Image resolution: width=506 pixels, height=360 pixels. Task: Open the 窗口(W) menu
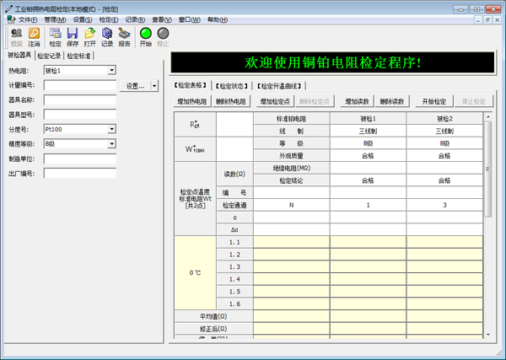[x=190, y=19]
